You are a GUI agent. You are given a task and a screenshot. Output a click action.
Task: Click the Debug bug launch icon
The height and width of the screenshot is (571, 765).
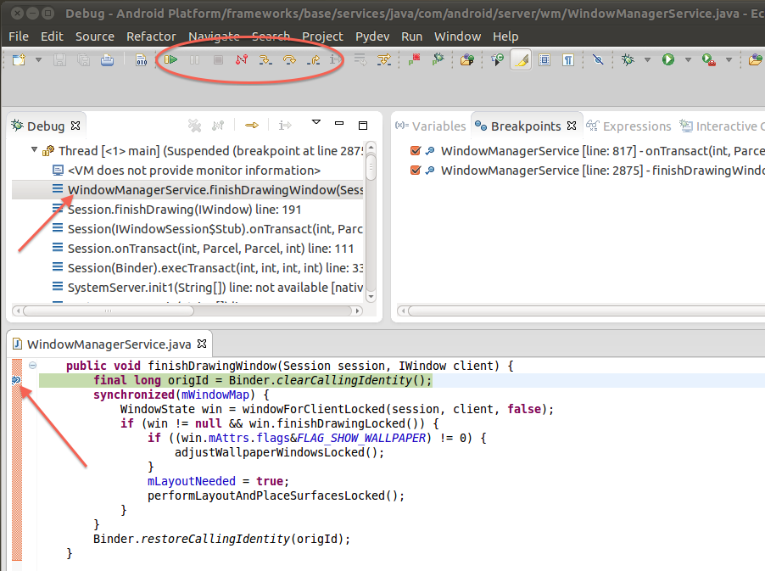(x=628, y=59)
